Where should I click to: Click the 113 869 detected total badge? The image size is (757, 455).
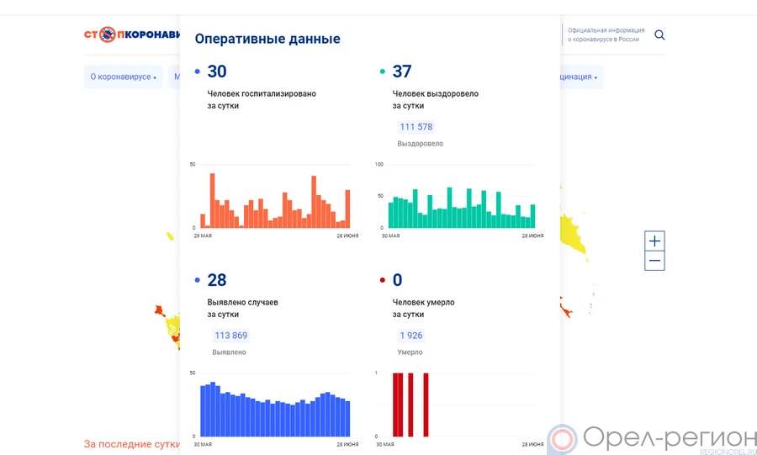(x=230, y=336)
